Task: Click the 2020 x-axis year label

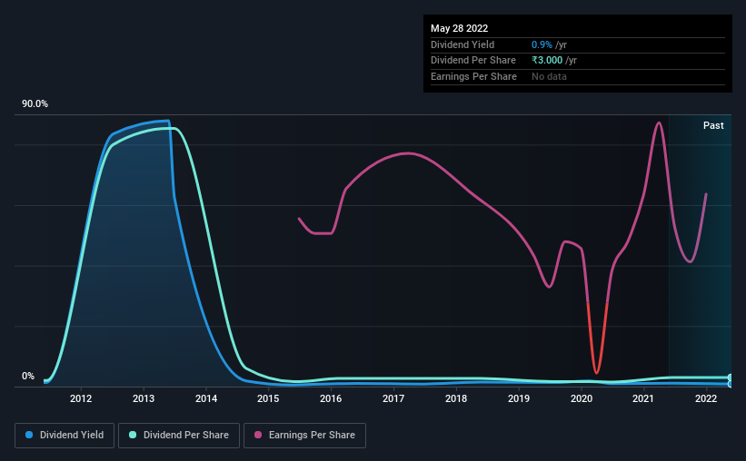Action: point(582,398)
